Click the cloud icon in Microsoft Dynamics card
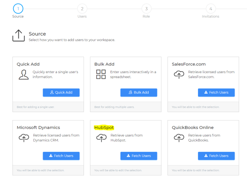The width and height of the screenshot is (247, 178). click(24, 138)
